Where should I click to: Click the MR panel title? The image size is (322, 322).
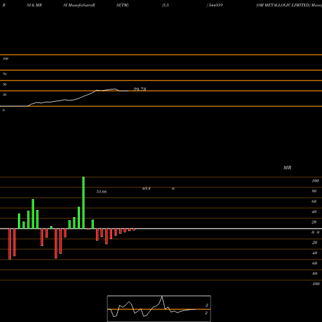tap(287, 167)
